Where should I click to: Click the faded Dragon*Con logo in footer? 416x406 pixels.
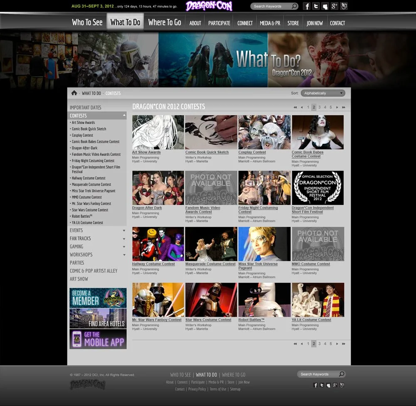pyautogui.click(x=87, y=384)
